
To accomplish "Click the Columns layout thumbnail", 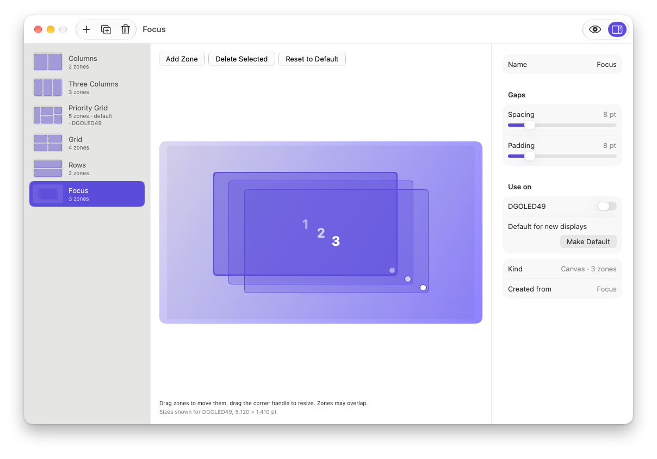I will click(x=48, y=62).
